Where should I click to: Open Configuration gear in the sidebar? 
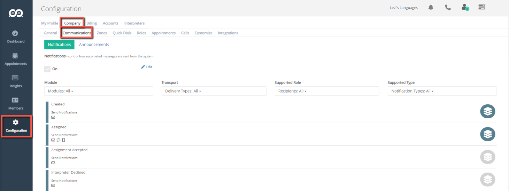(16, 126)
